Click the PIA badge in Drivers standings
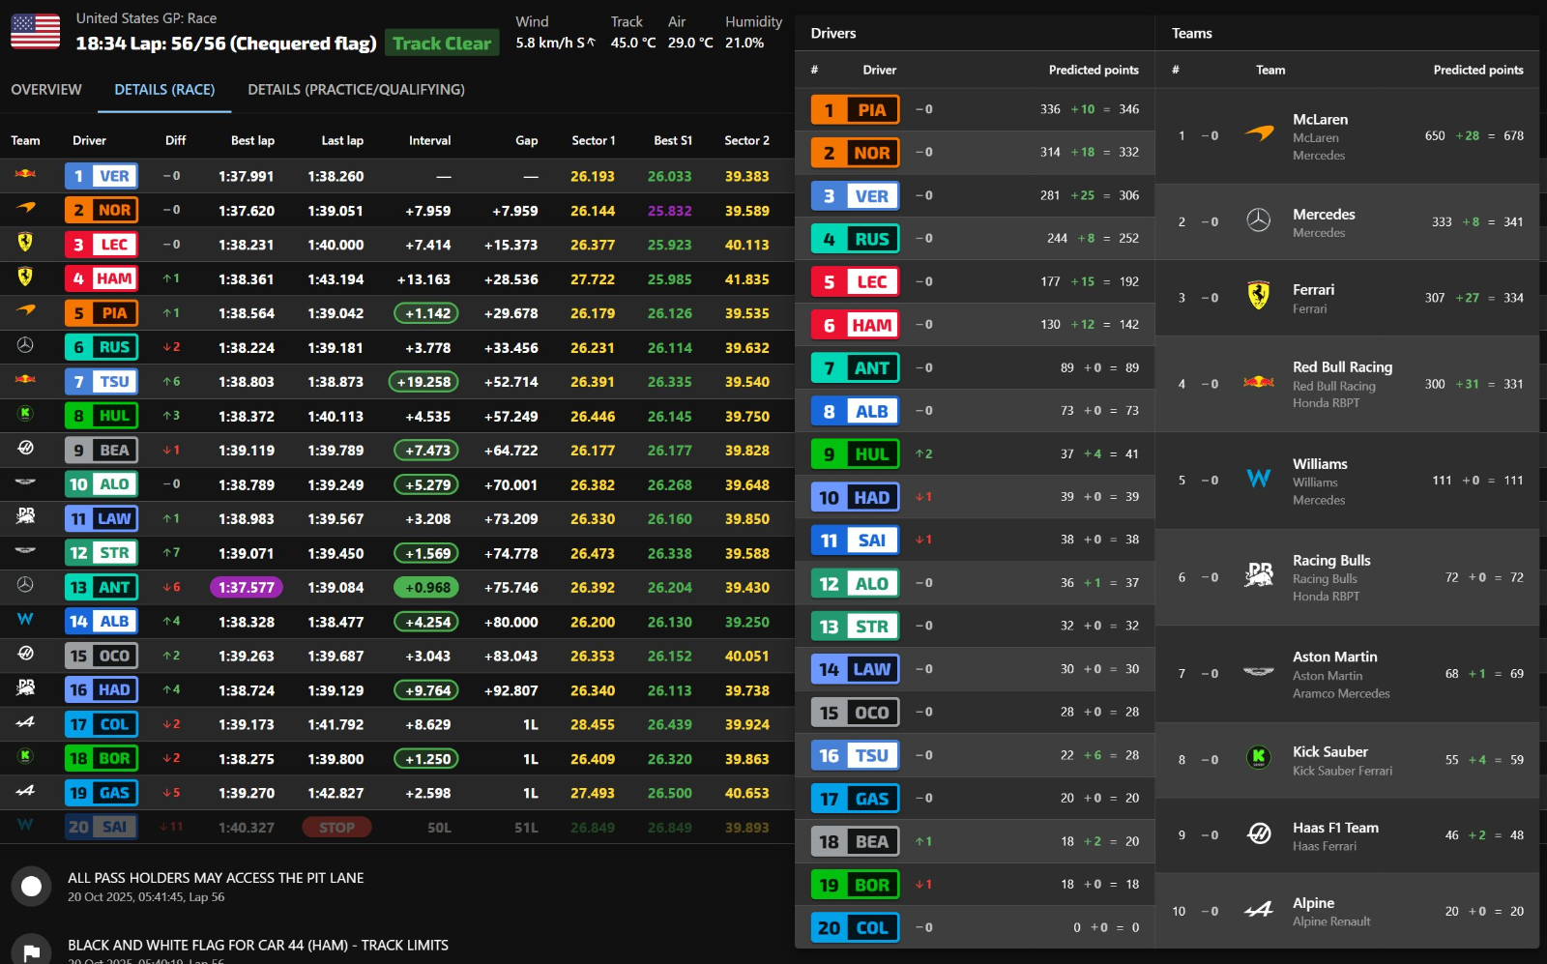 (855, 110)
